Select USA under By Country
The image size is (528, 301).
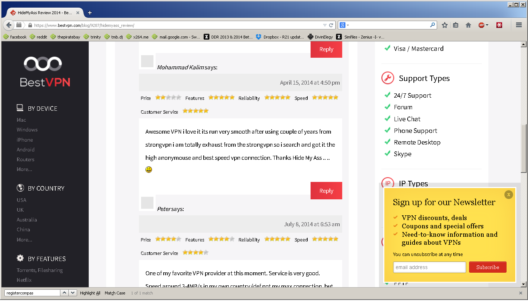(x=21, y=200)
